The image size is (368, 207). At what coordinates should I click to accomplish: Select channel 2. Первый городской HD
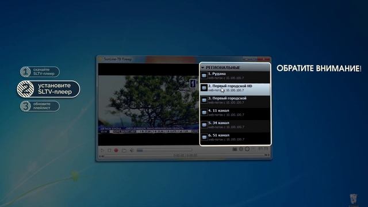[x=235, y=89]
